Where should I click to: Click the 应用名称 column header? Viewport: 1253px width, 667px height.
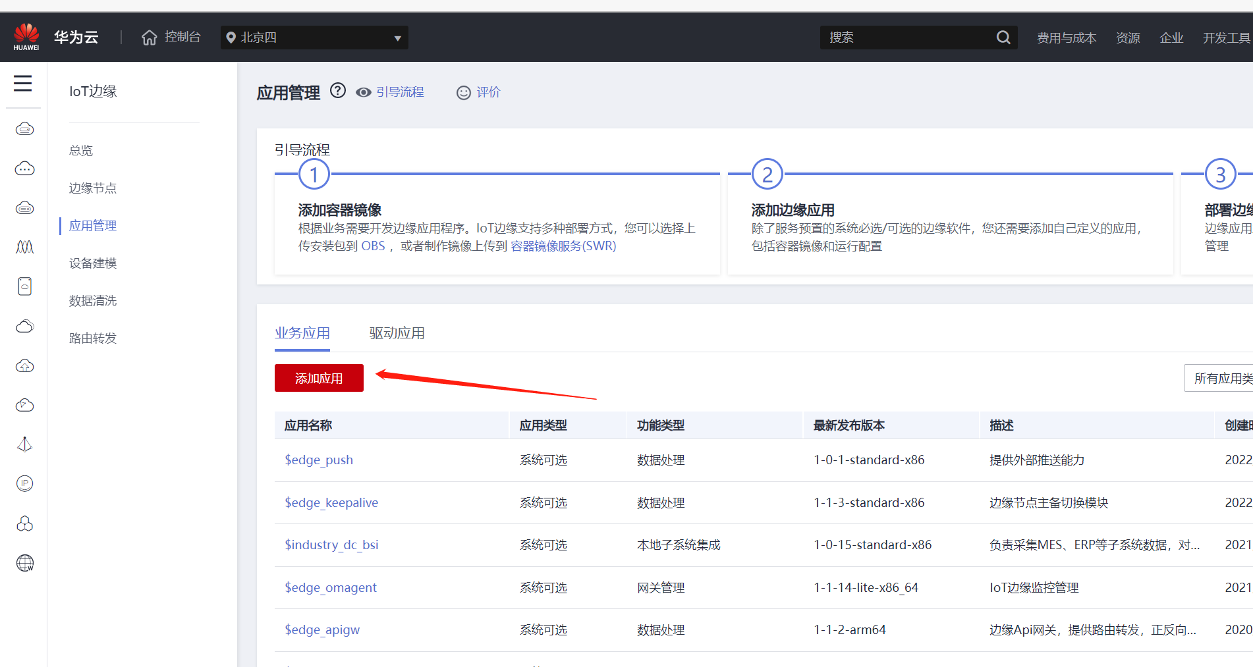pos(308,425)
